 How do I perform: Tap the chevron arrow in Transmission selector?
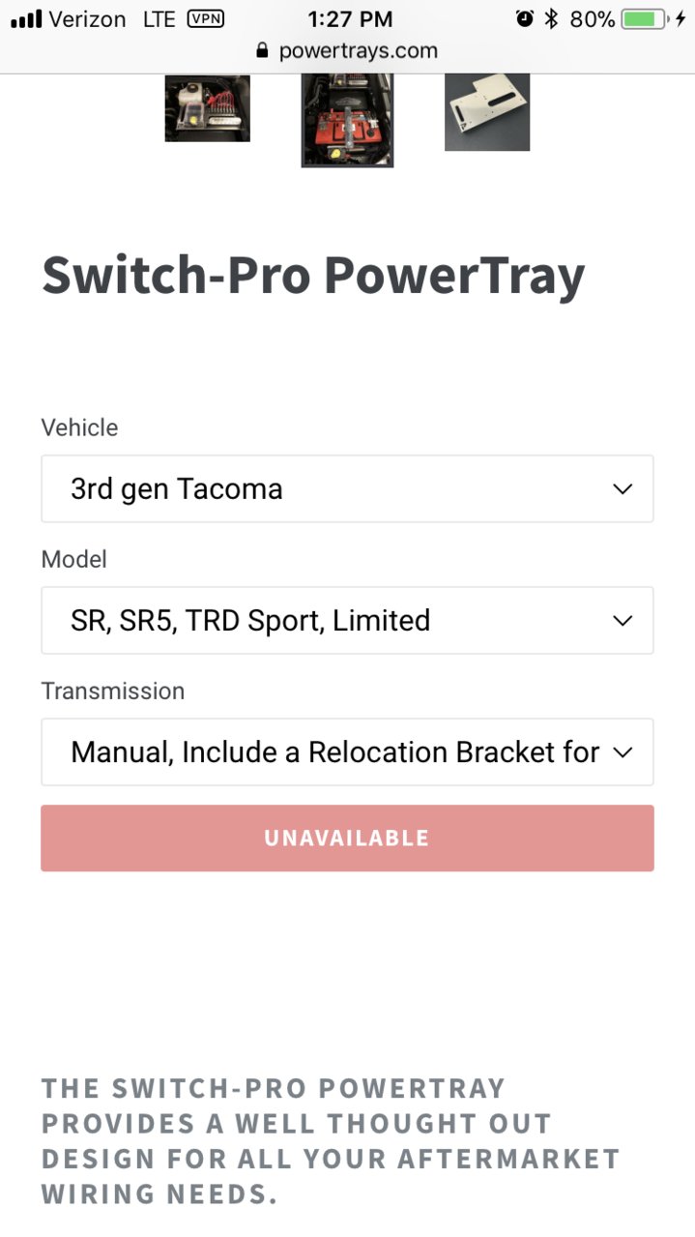tap(623, 752)
